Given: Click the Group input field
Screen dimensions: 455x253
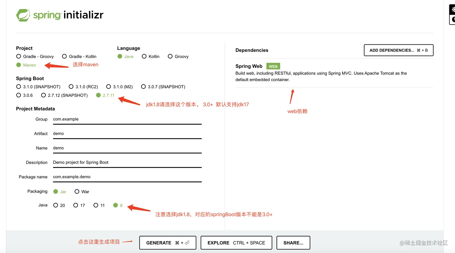Looking at the screenshot, I should point(126,119).
